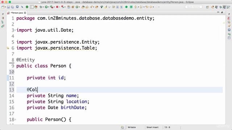232x130 pixels.
Task: Start debugging with the bug icon
Action: [41, 7]
